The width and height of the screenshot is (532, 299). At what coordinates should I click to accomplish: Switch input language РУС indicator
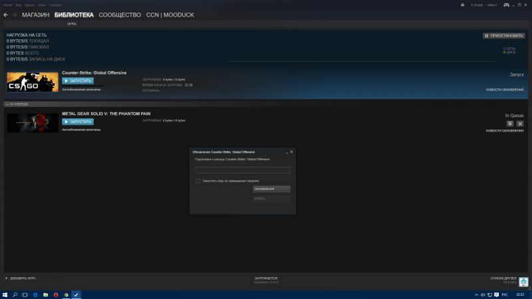point(505,295)
